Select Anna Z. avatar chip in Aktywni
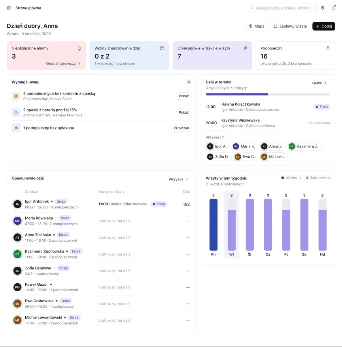 272,146
